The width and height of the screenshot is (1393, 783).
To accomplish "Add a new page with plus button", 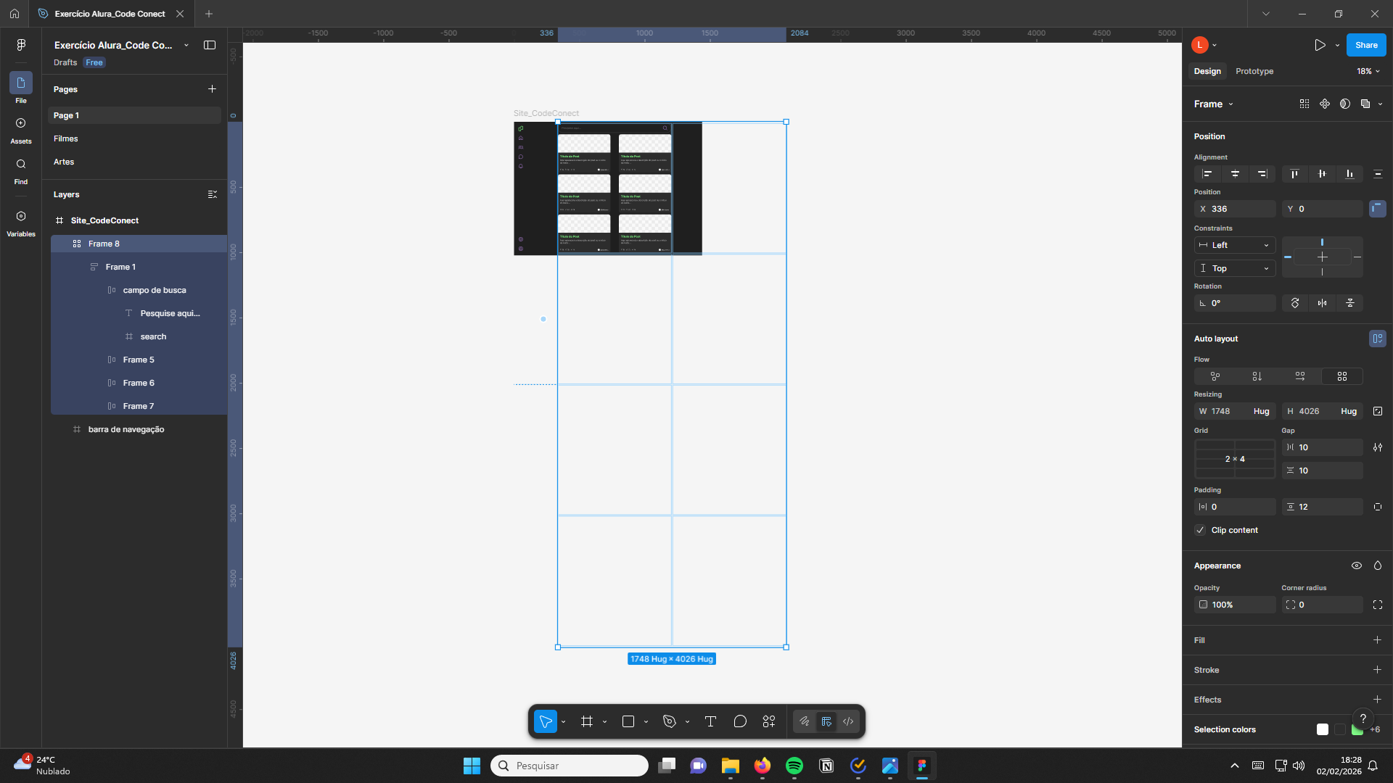I will pyautogui.click(x=212, y=89).
